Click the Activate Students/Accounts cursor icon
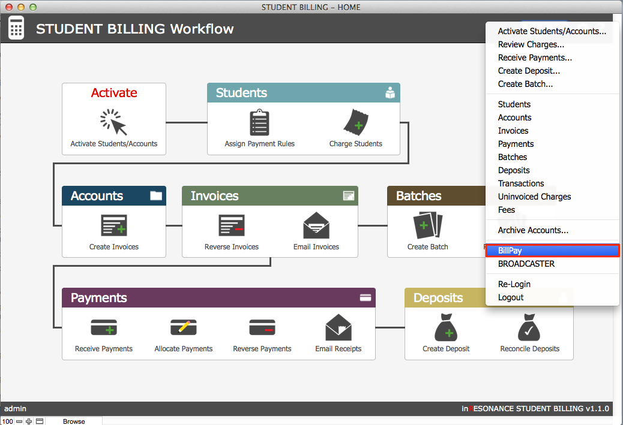The width and height of the screenshot is (623, 425). pyautogui.click(x=113, y=122)
